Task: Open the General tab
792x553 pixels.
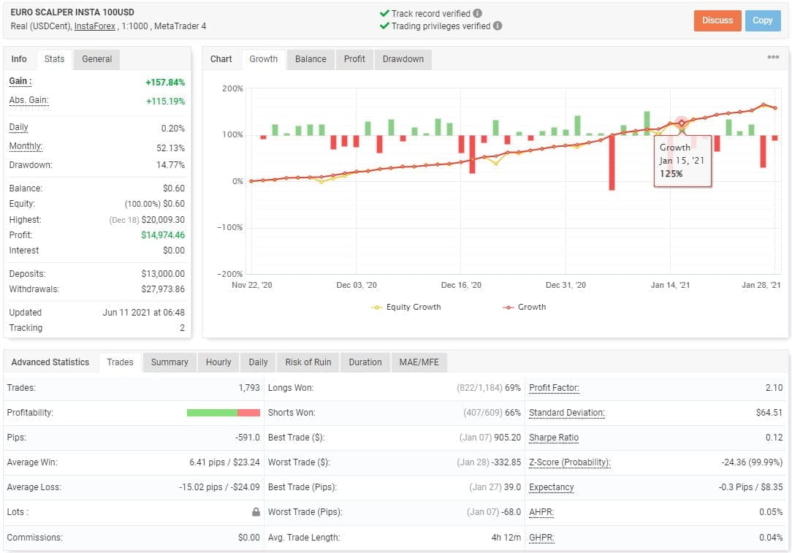Action: 96,59
